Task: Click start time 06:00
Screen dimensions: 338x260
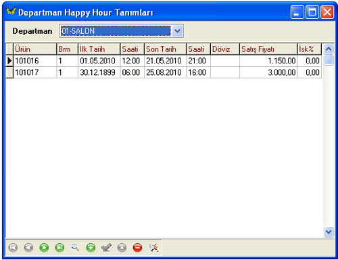Action: coord(132,72)
